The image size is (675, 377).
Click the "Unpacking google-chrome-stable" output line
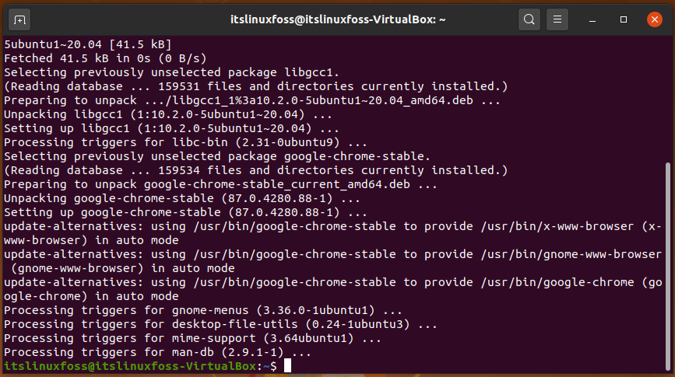coord(182,198)
